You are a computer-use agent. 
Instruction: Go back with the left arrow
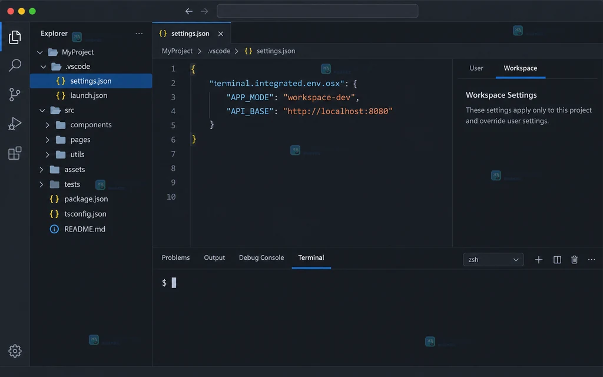point(189,11)
